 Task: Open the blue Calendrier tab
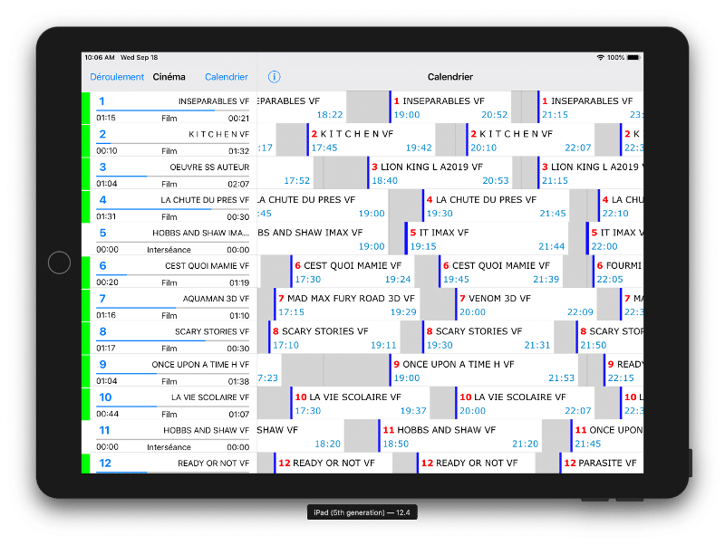[226, 77]
